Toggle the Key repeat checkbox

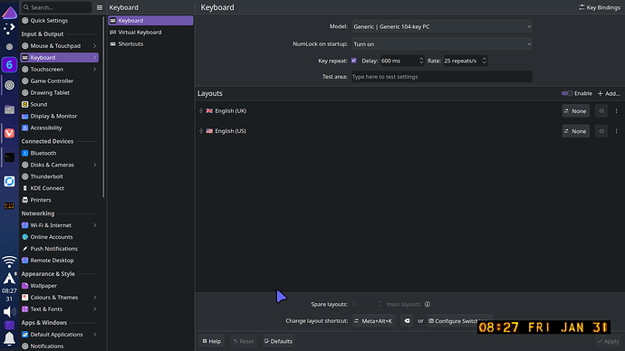coord(354,61)
